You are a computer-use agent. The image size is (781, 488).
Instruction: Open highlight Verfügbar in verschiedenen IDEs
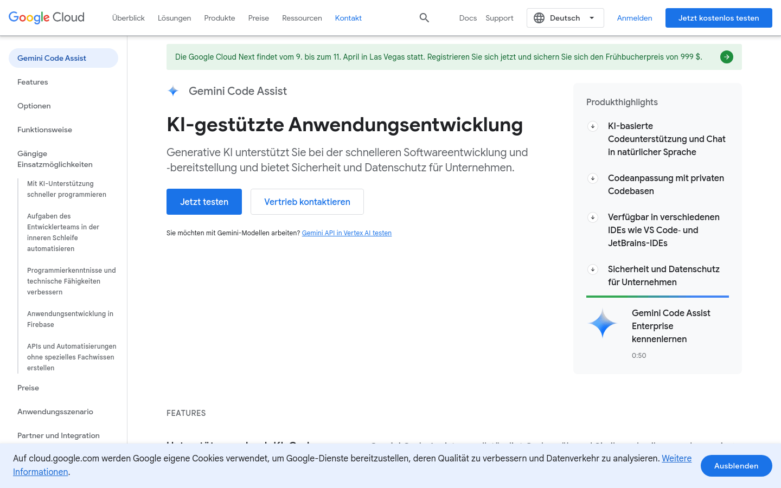[664, 230]
